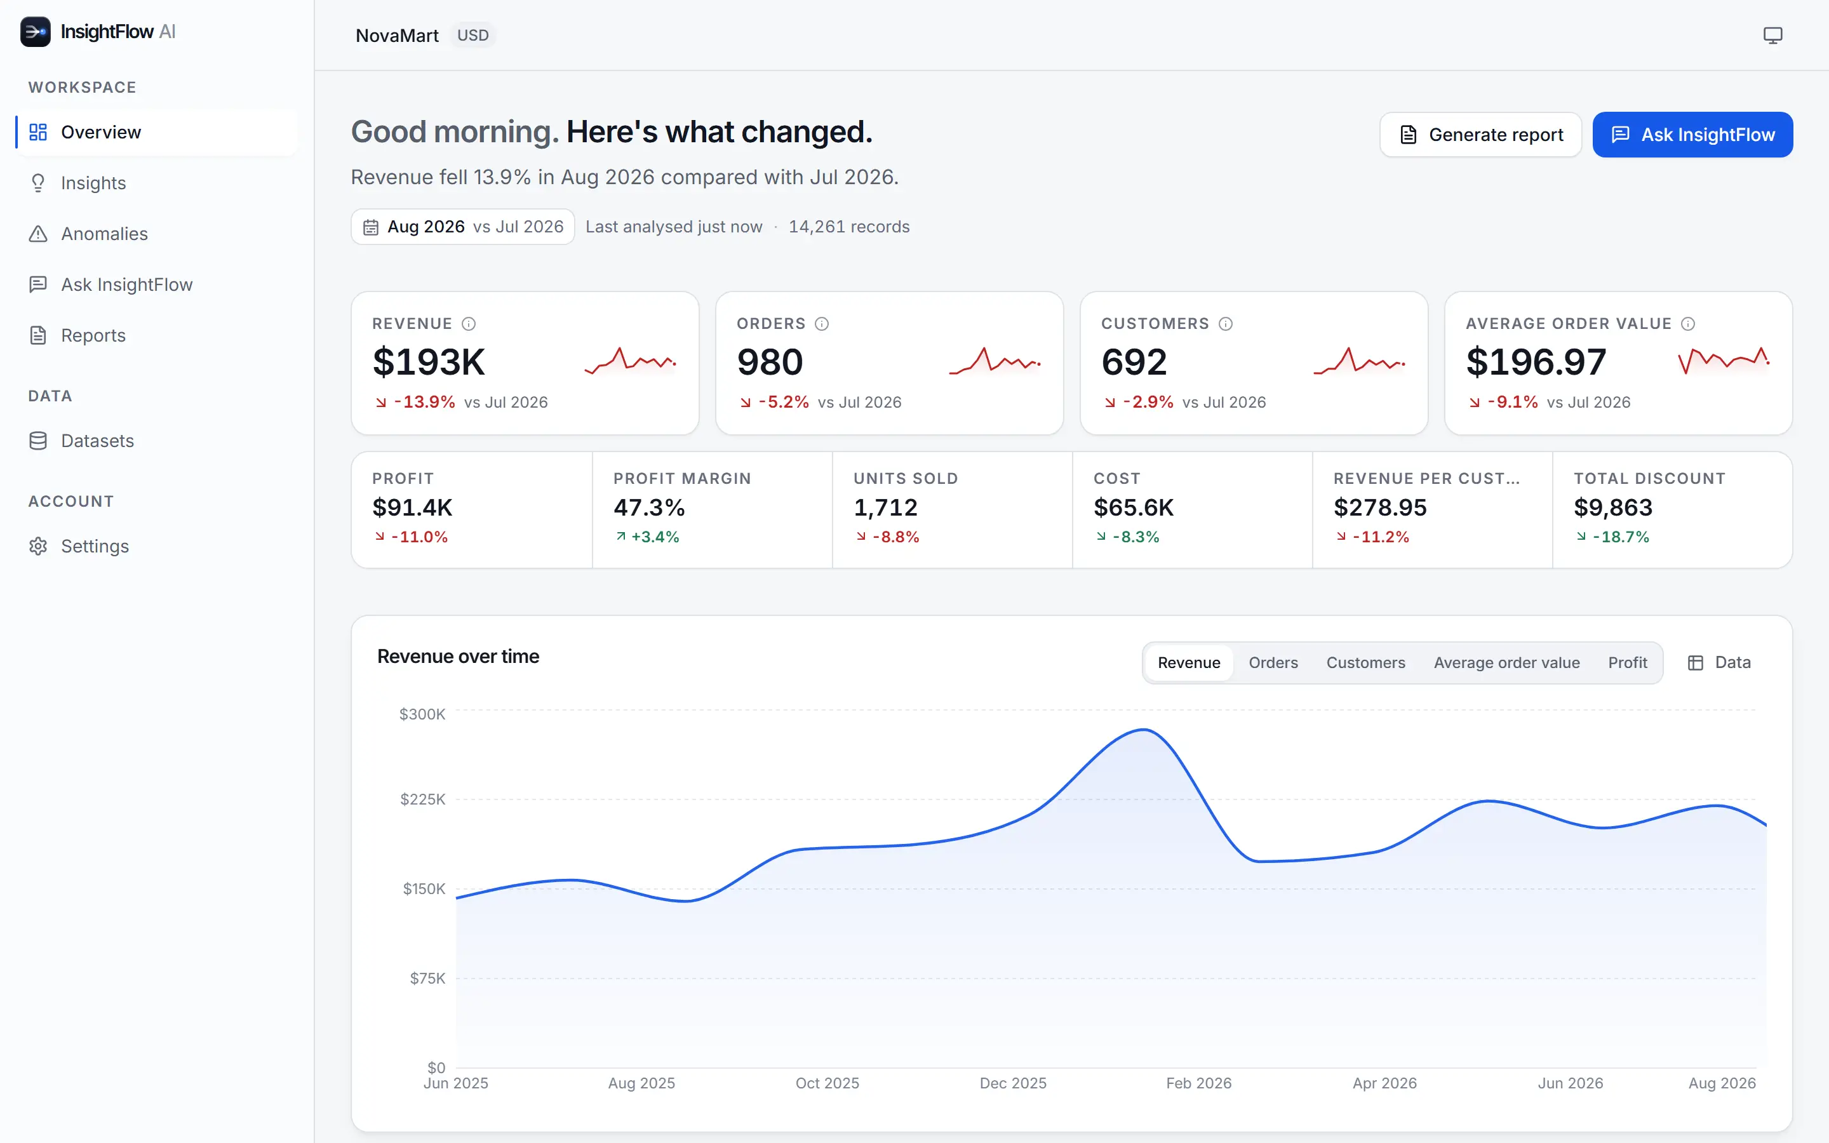
Task: Click the info icon beside Orders
Action: 822,324
